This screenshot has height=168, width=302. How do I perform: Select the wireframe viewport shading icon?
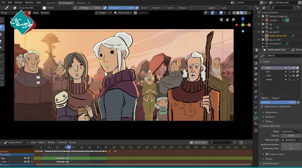(x=234, y=13)
